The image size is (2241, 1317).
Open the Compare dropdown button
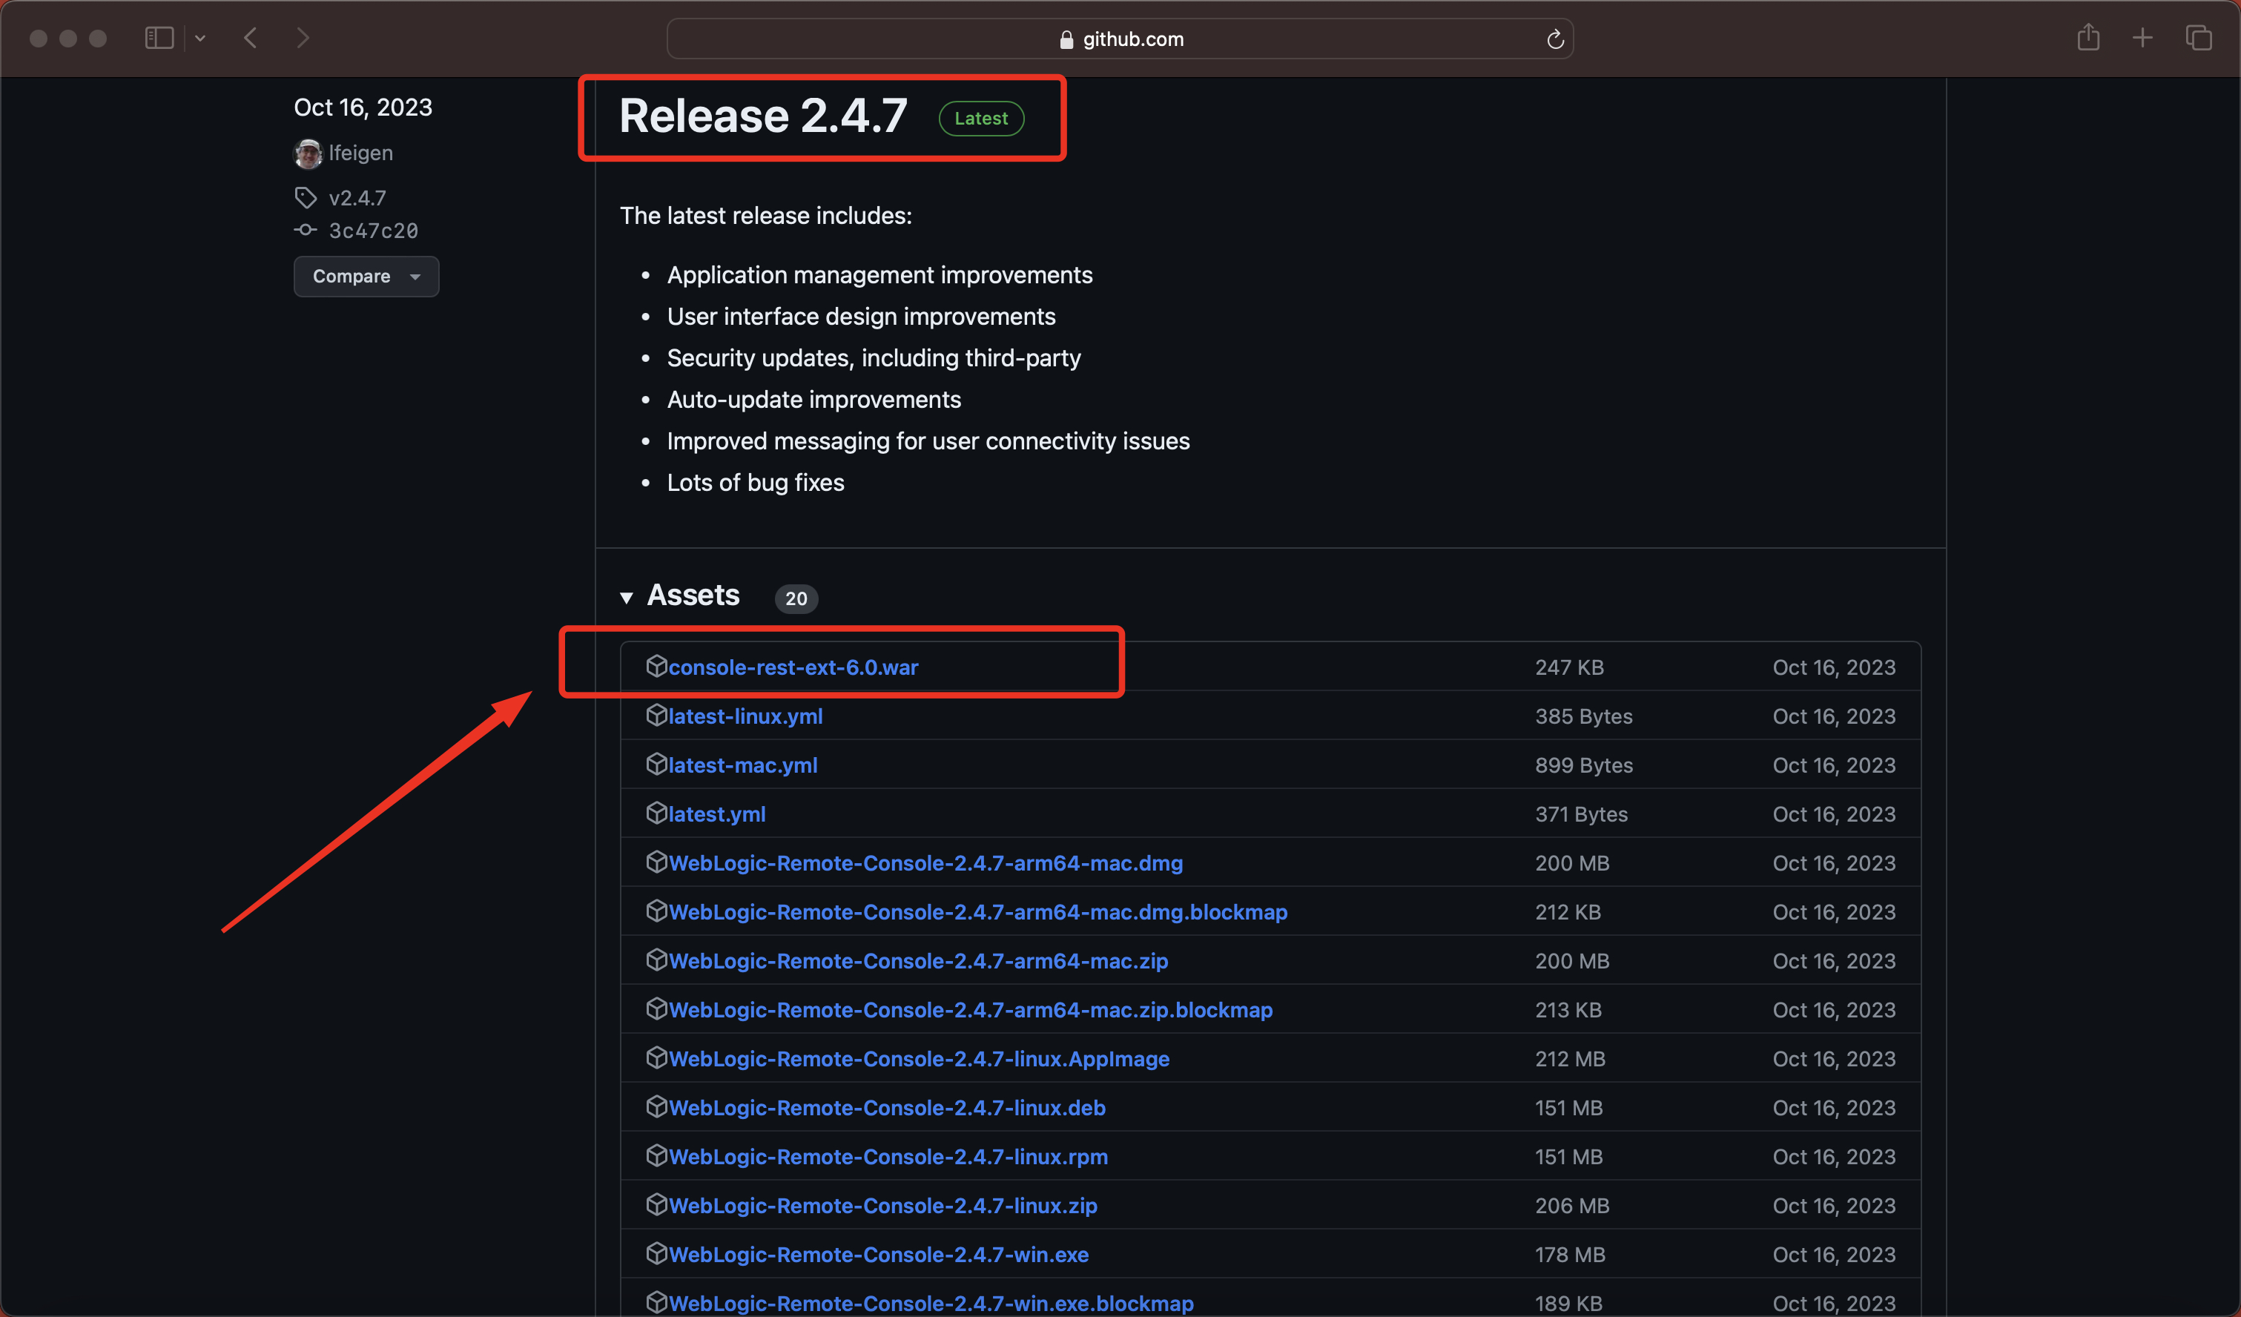(366, 277)
